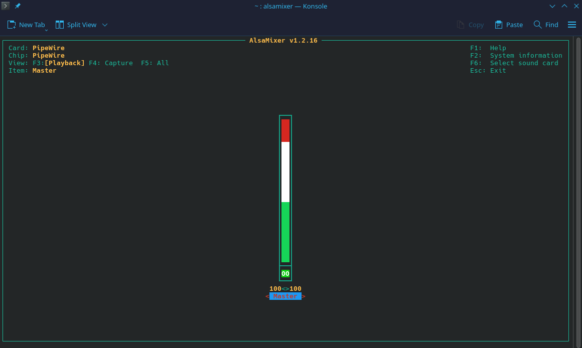The width and height of the screenshot is (582, 348).
Task: Click the terminal vertical scrollbar
Action: pyautogui.click(x=578, y=192)
